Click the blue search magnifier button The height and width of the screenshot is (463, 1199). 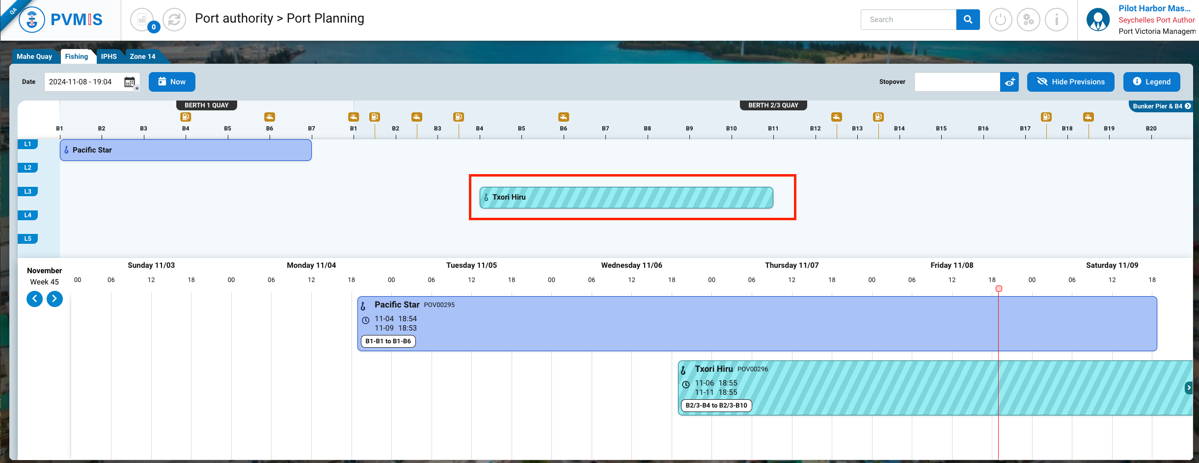(968, 20)
